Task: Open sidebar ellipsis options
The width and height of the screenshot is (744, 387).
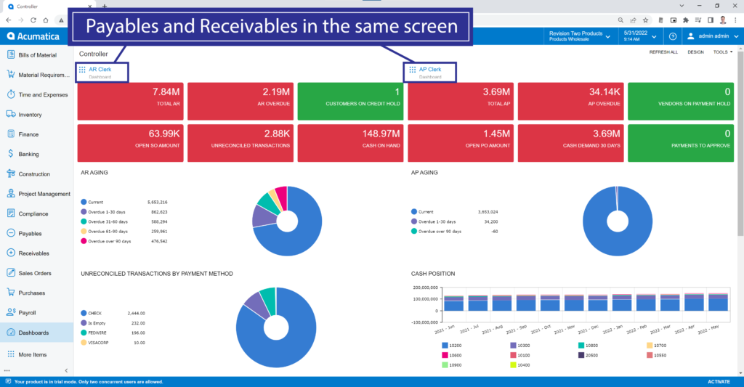Action: coord(7,370)
